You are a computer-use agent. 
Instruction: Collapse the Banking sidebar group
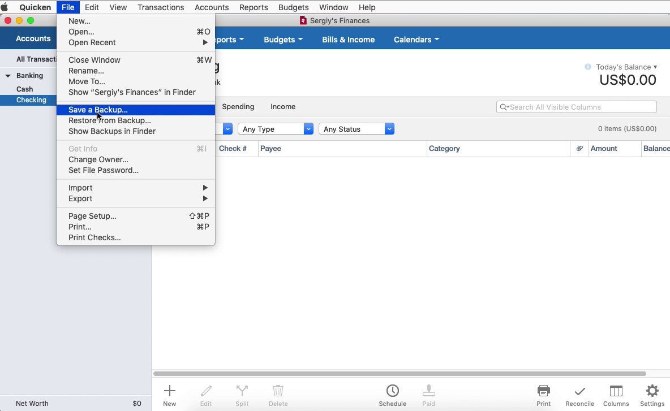8,76
